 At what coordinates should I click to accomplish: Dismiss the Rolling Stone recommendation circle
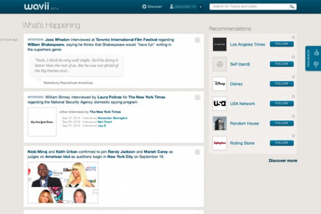coord(293,136)
